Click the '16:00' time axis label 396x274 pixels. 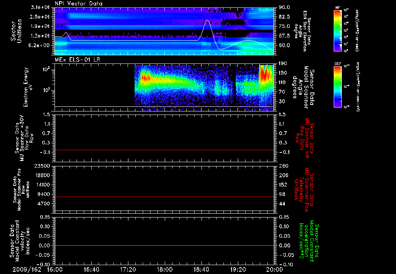pos(55,269)
